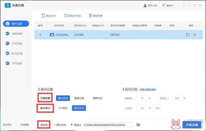The height and width of the screenshot is (131, 206).
Task: Browse save folder with folder icon
Action: 138,125
